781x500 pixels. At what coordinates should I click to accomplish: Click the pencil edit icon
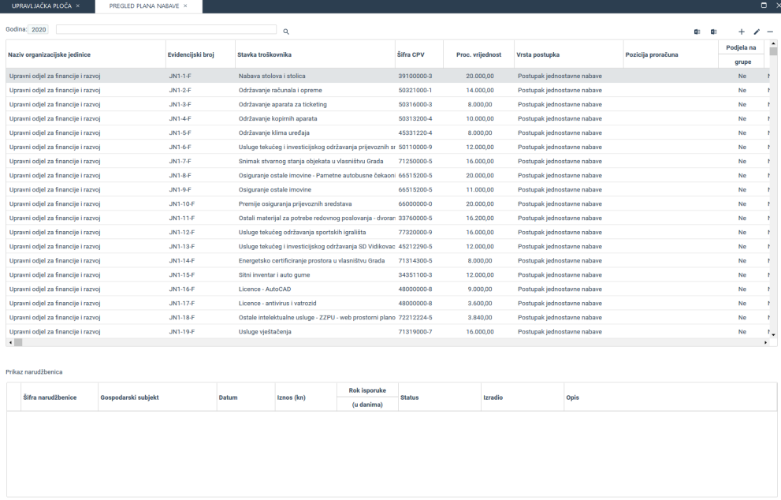(757, 32)
